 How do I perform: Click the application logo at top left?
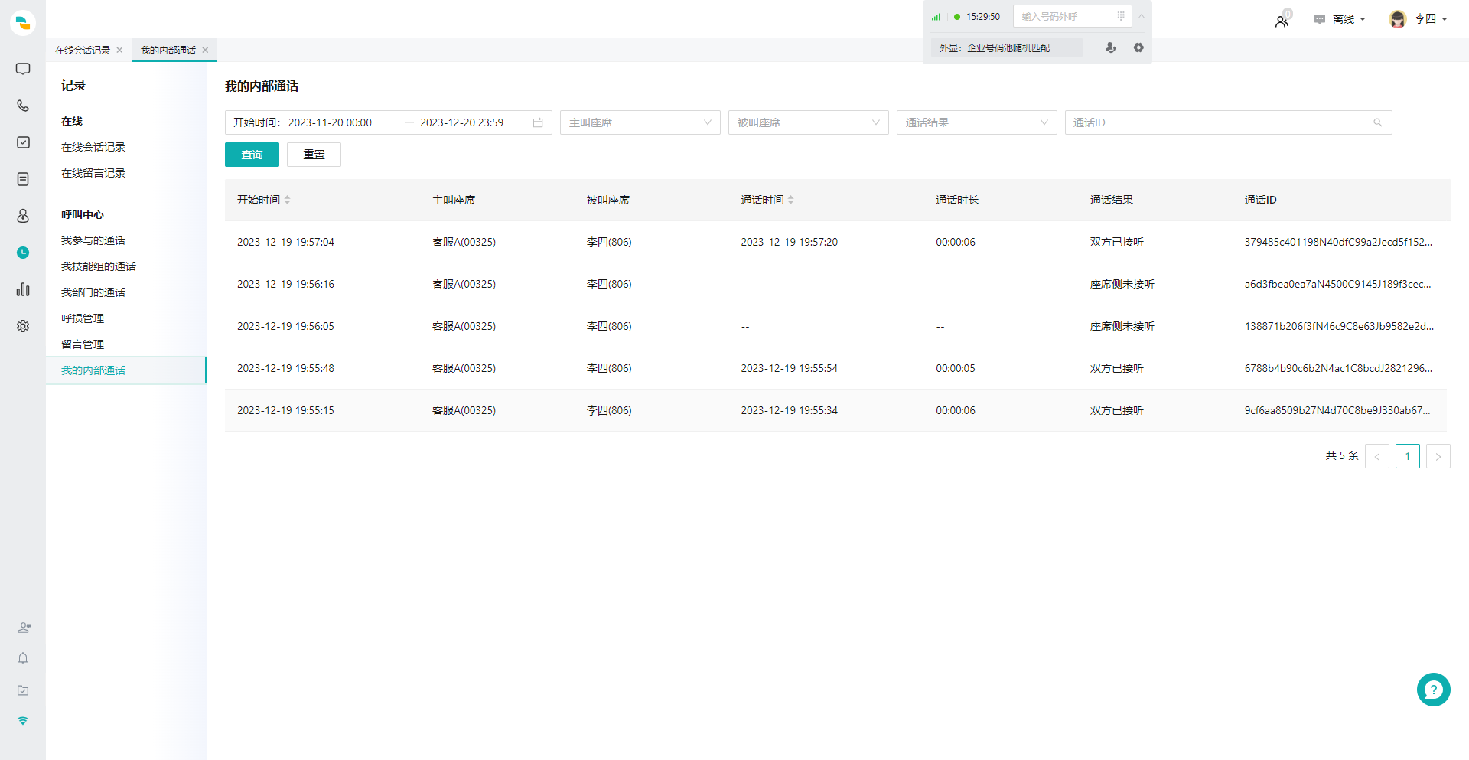23,23
